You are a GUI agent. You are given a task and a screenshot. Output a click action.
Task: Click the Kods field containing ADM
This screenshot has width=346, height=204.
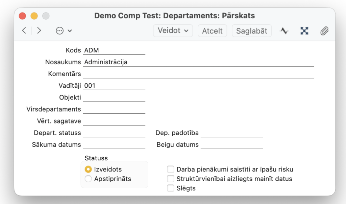pyautogui.click(x=114, y=50)
